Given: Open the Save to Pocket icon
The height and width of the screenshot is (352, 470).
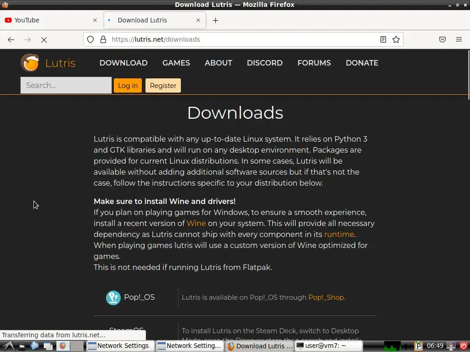Looking at the screenshot, I should click(x=442, y=39).
